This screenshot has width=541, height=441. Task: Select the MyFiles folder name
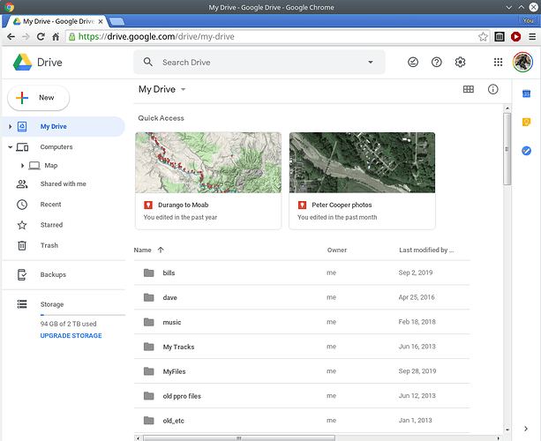click(174, 371)
